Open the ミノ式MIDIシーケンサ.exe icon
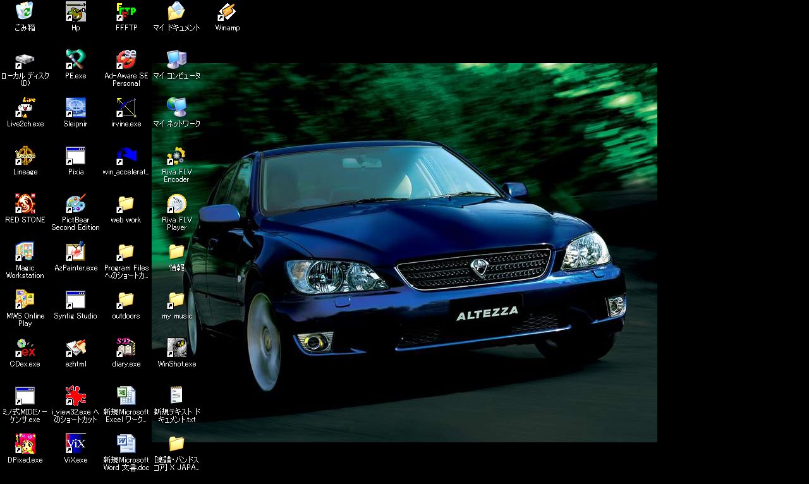Screen dimensions: 809x484 coord(25,396)
